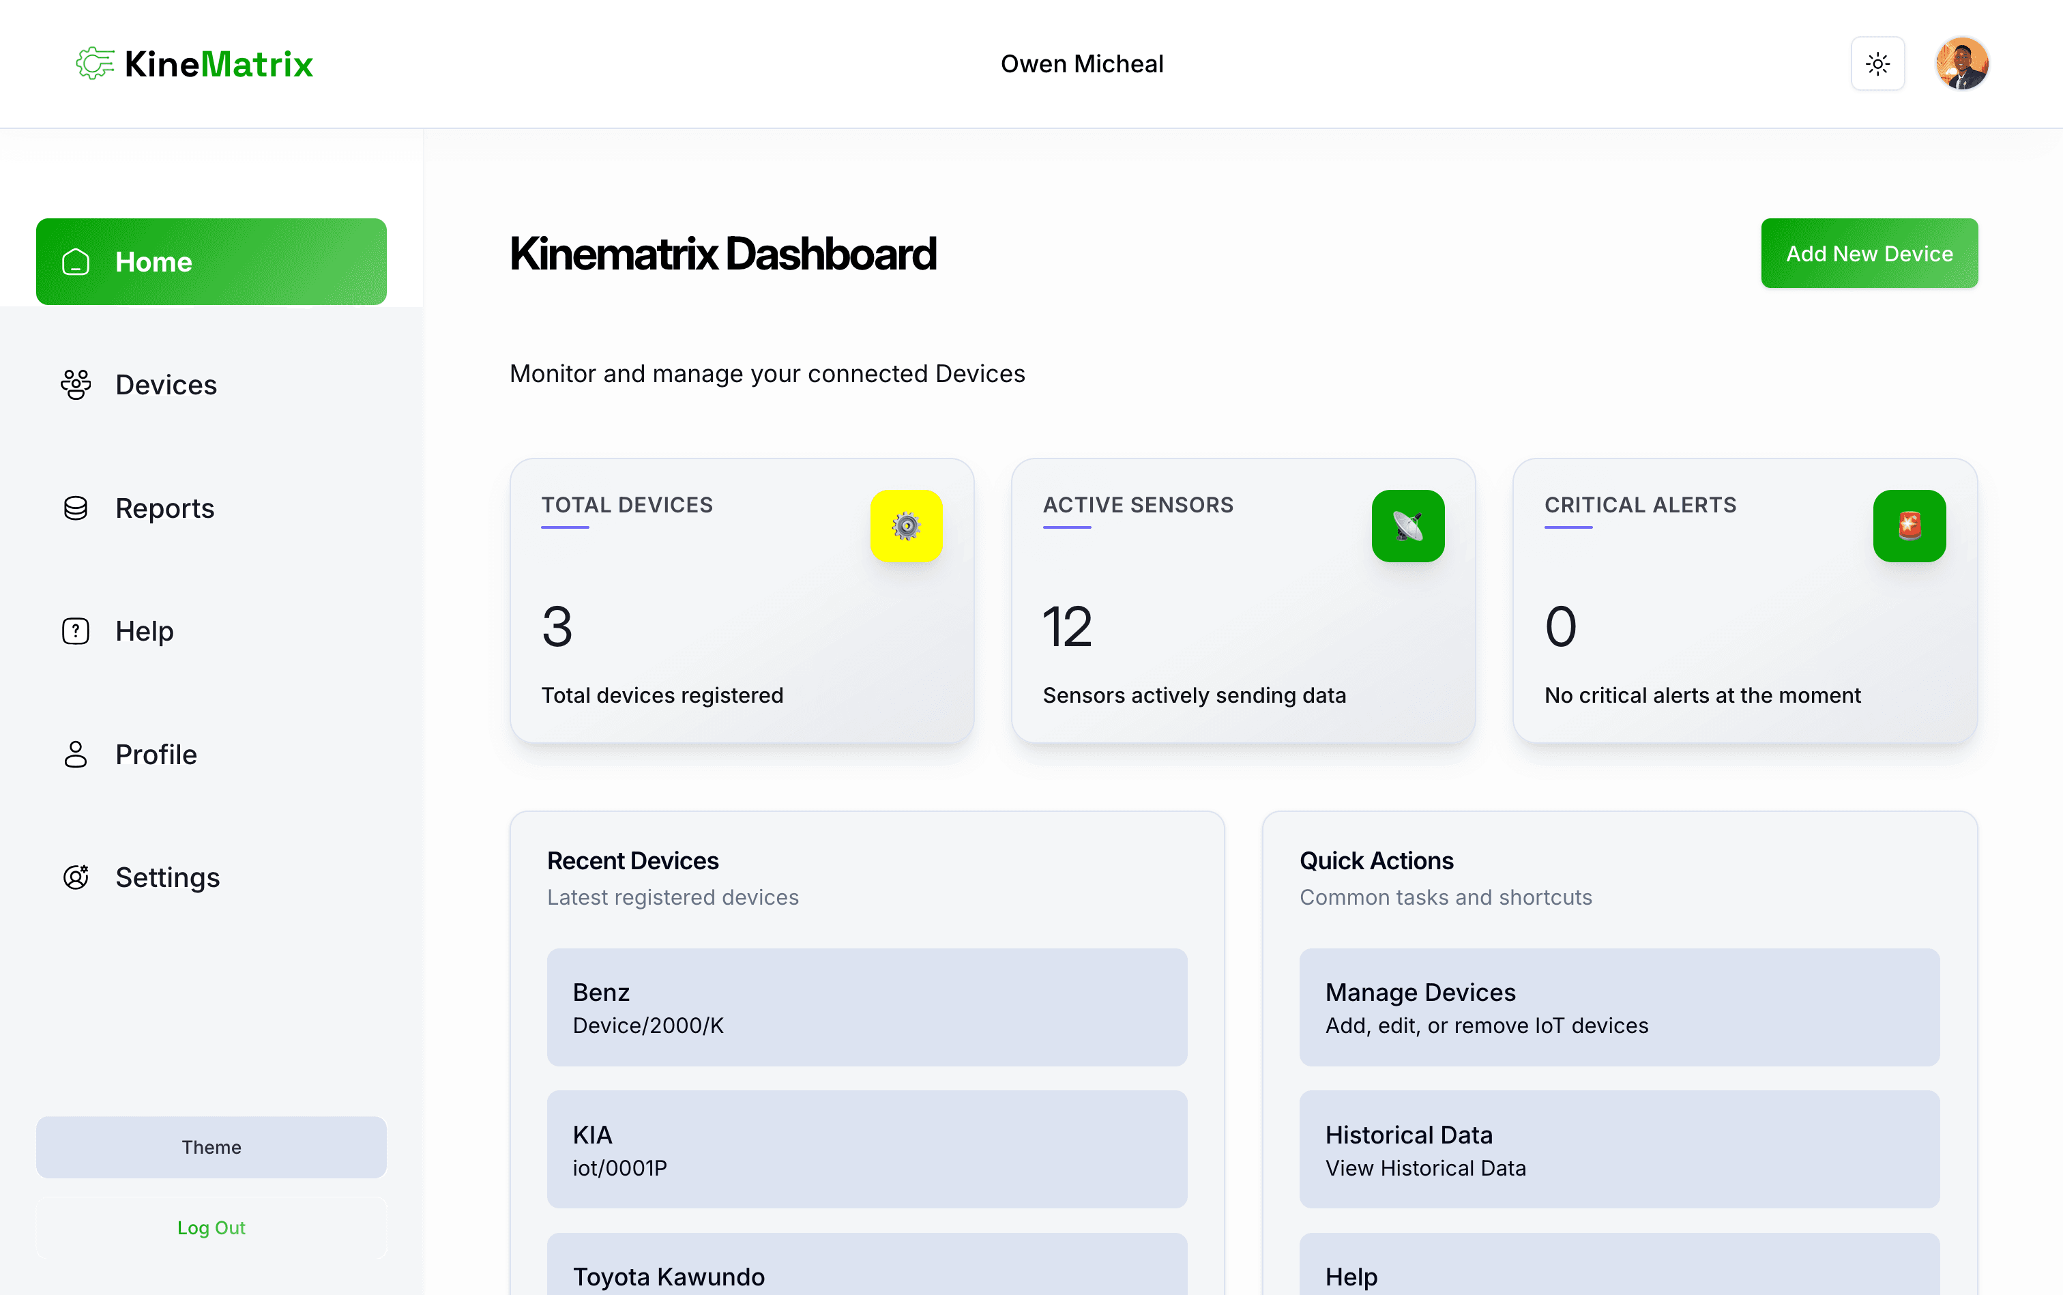
Task: Click the Home icon in the sidebar
Action: 75,262
